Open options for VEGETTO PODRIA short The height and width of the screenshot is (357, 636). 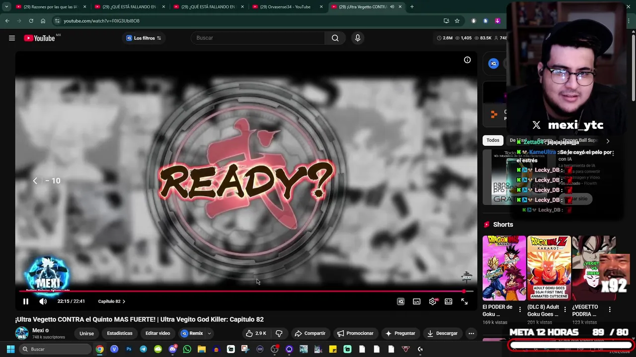click(610, 310)
